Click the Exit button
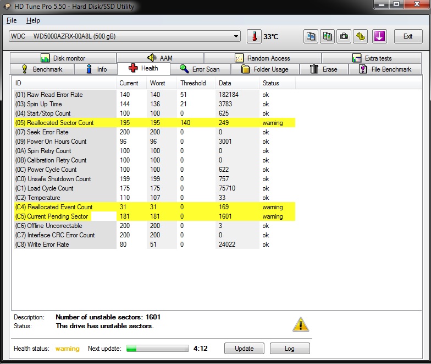Screen dimensions: 431x364 (408, 36)
